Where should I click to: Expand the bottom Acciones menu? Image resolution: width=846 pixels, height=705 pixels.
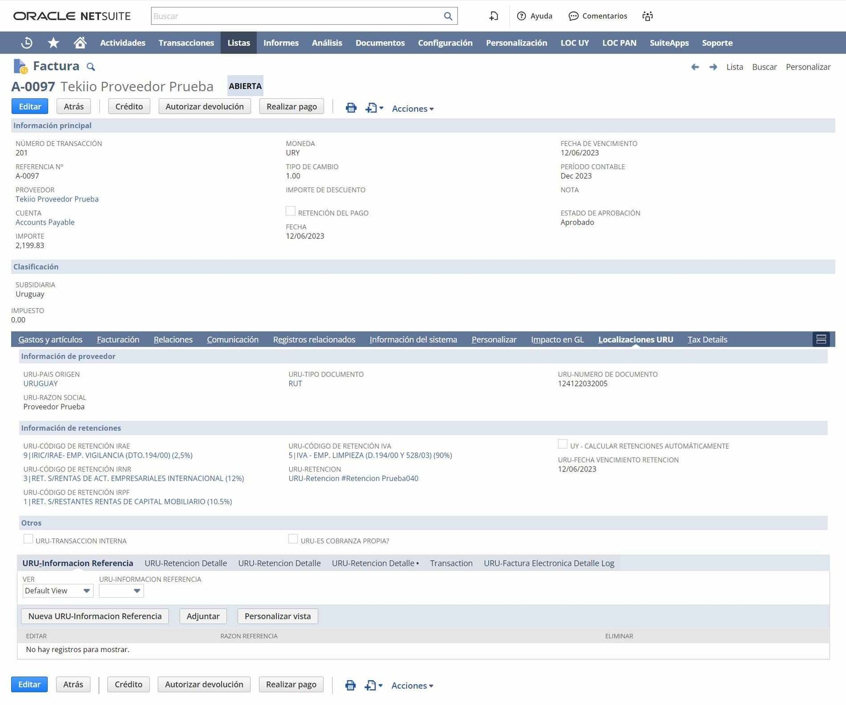click(x=412, y=685)
